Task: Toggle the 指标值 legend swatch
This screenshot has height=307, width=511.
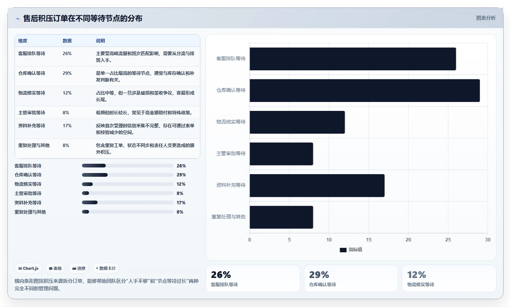Action: pyautogui.click(x=343, y=250)
